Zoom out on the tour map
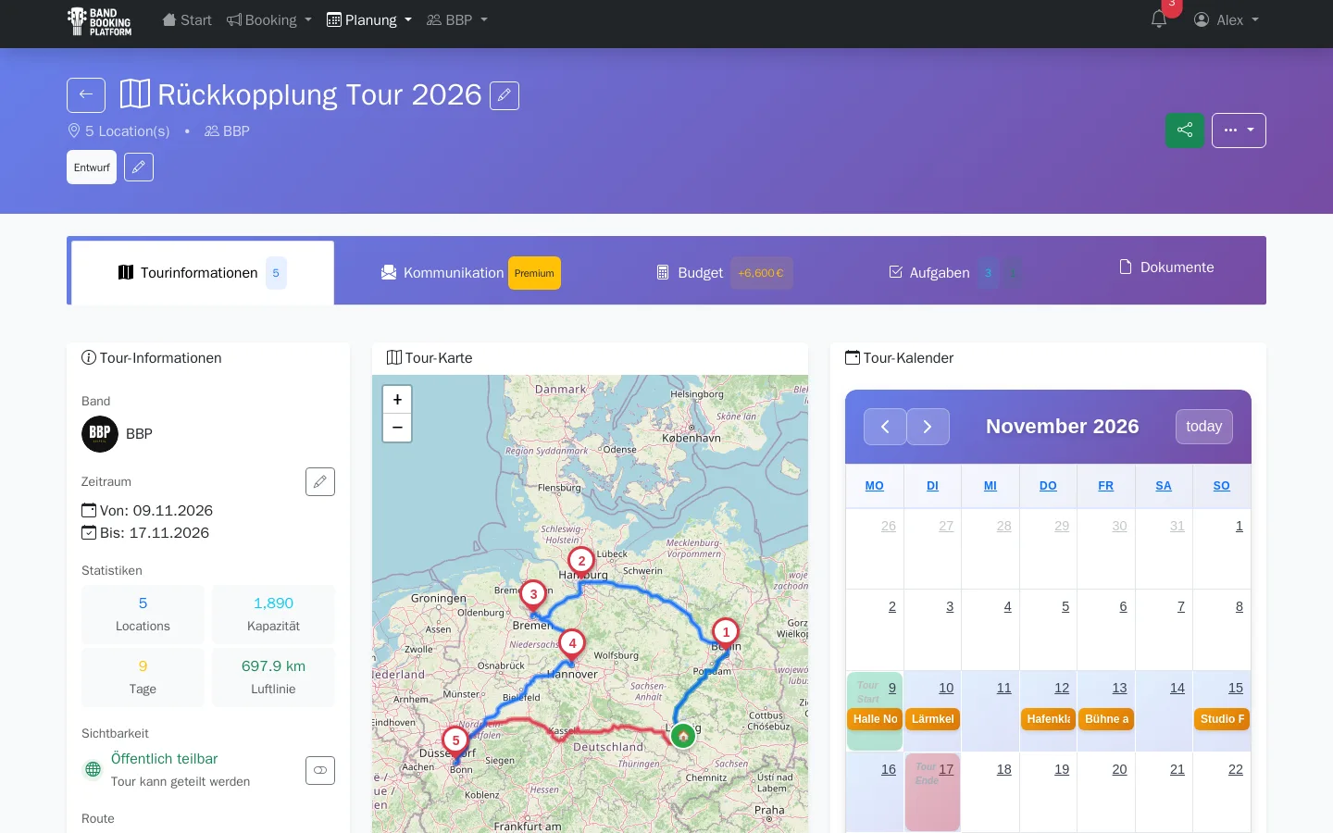 [397, 428]
